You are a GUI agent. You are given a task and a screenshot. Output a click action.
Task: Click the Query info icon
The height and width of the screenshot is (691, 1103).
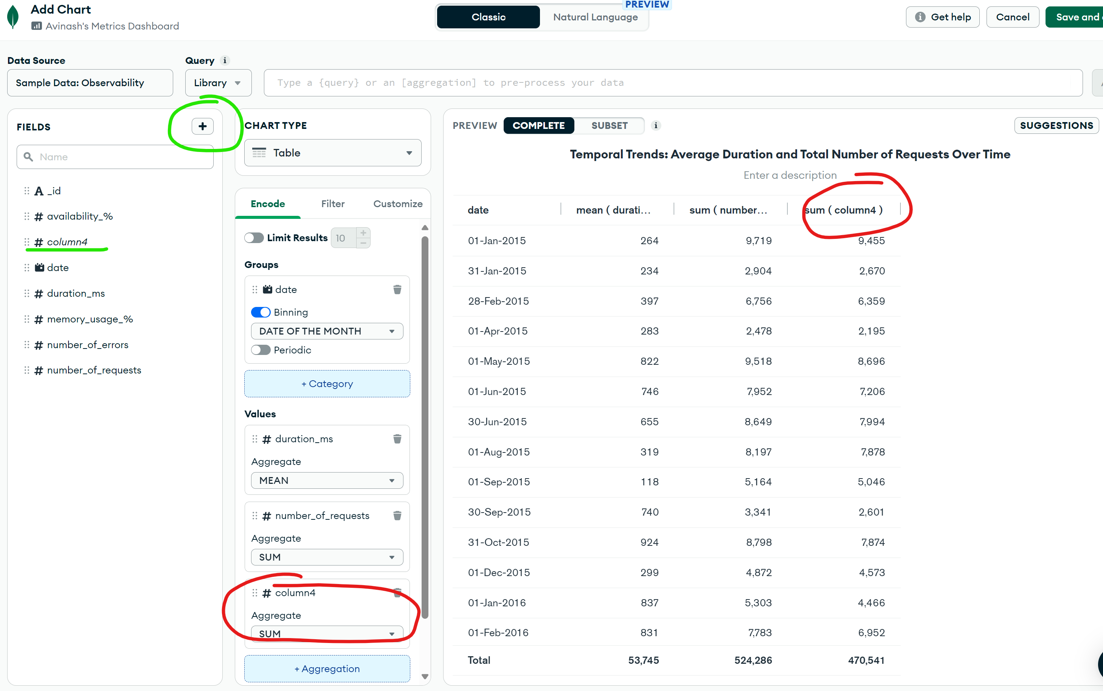click(225, 60)
